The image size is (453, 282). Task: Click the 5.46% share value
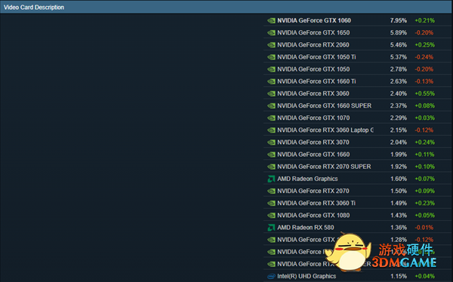(399, 44)
